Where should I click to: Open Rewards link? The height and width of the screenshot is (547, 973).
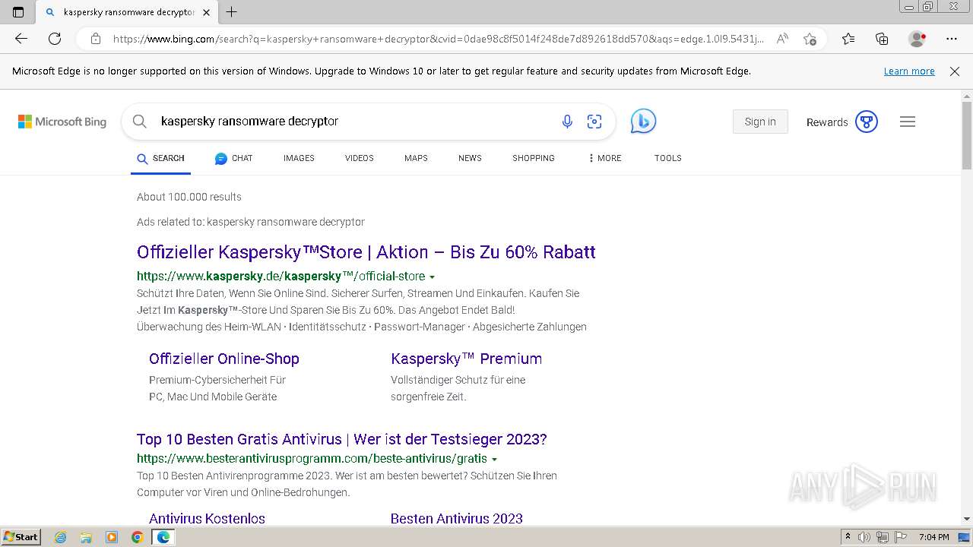click(x=827, y=122)
